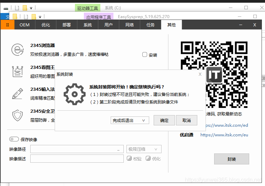Open quick access dropdown in EasySysprep explorer window
The image size is (265, 186).
40,17
